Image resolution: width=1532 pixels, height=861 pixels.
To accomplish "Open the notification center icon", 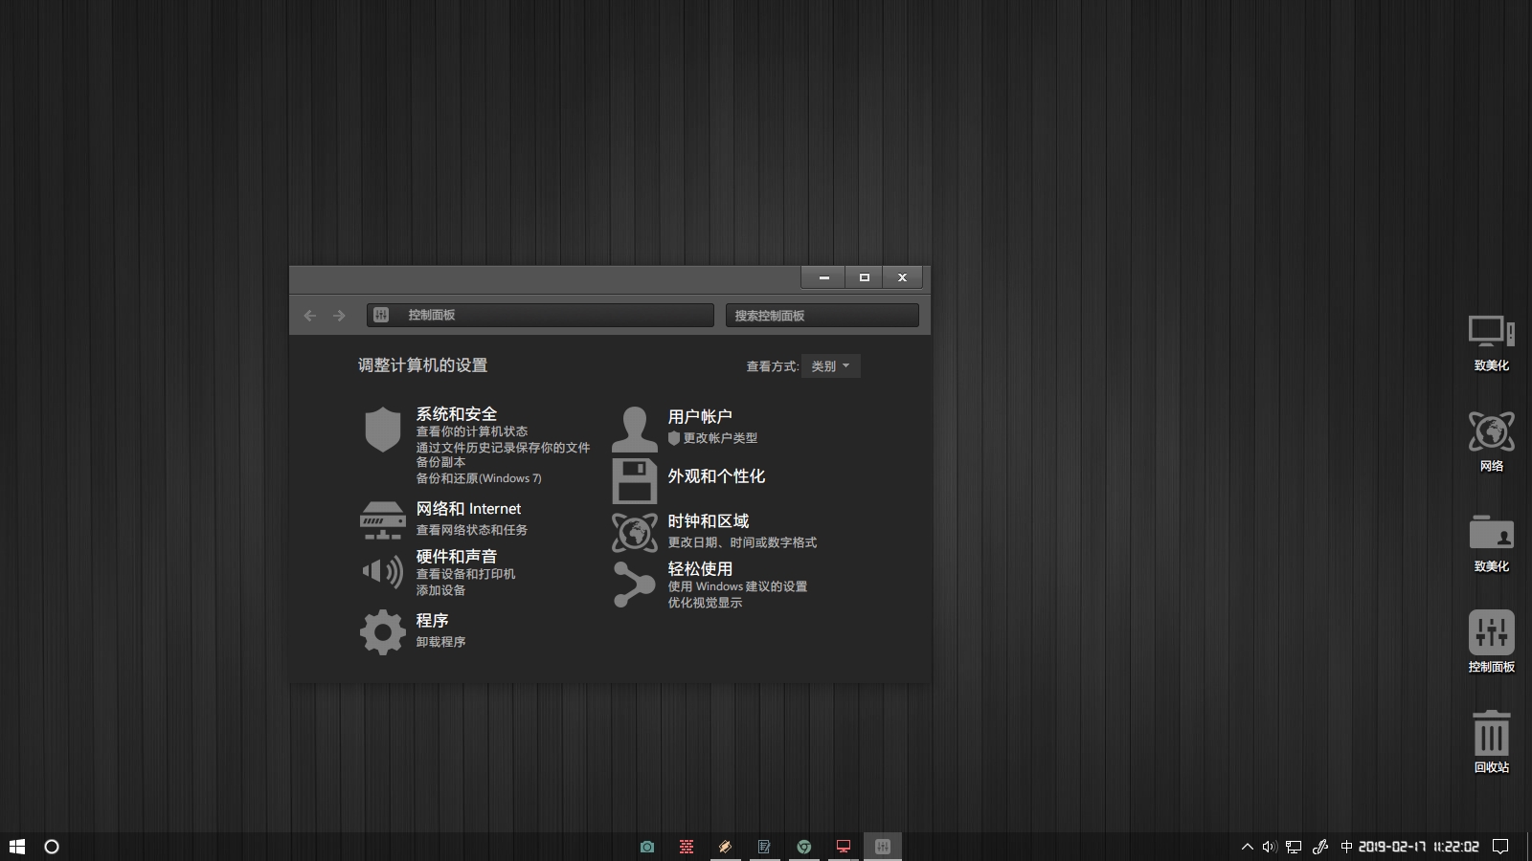I will [x=1501, y=847].
